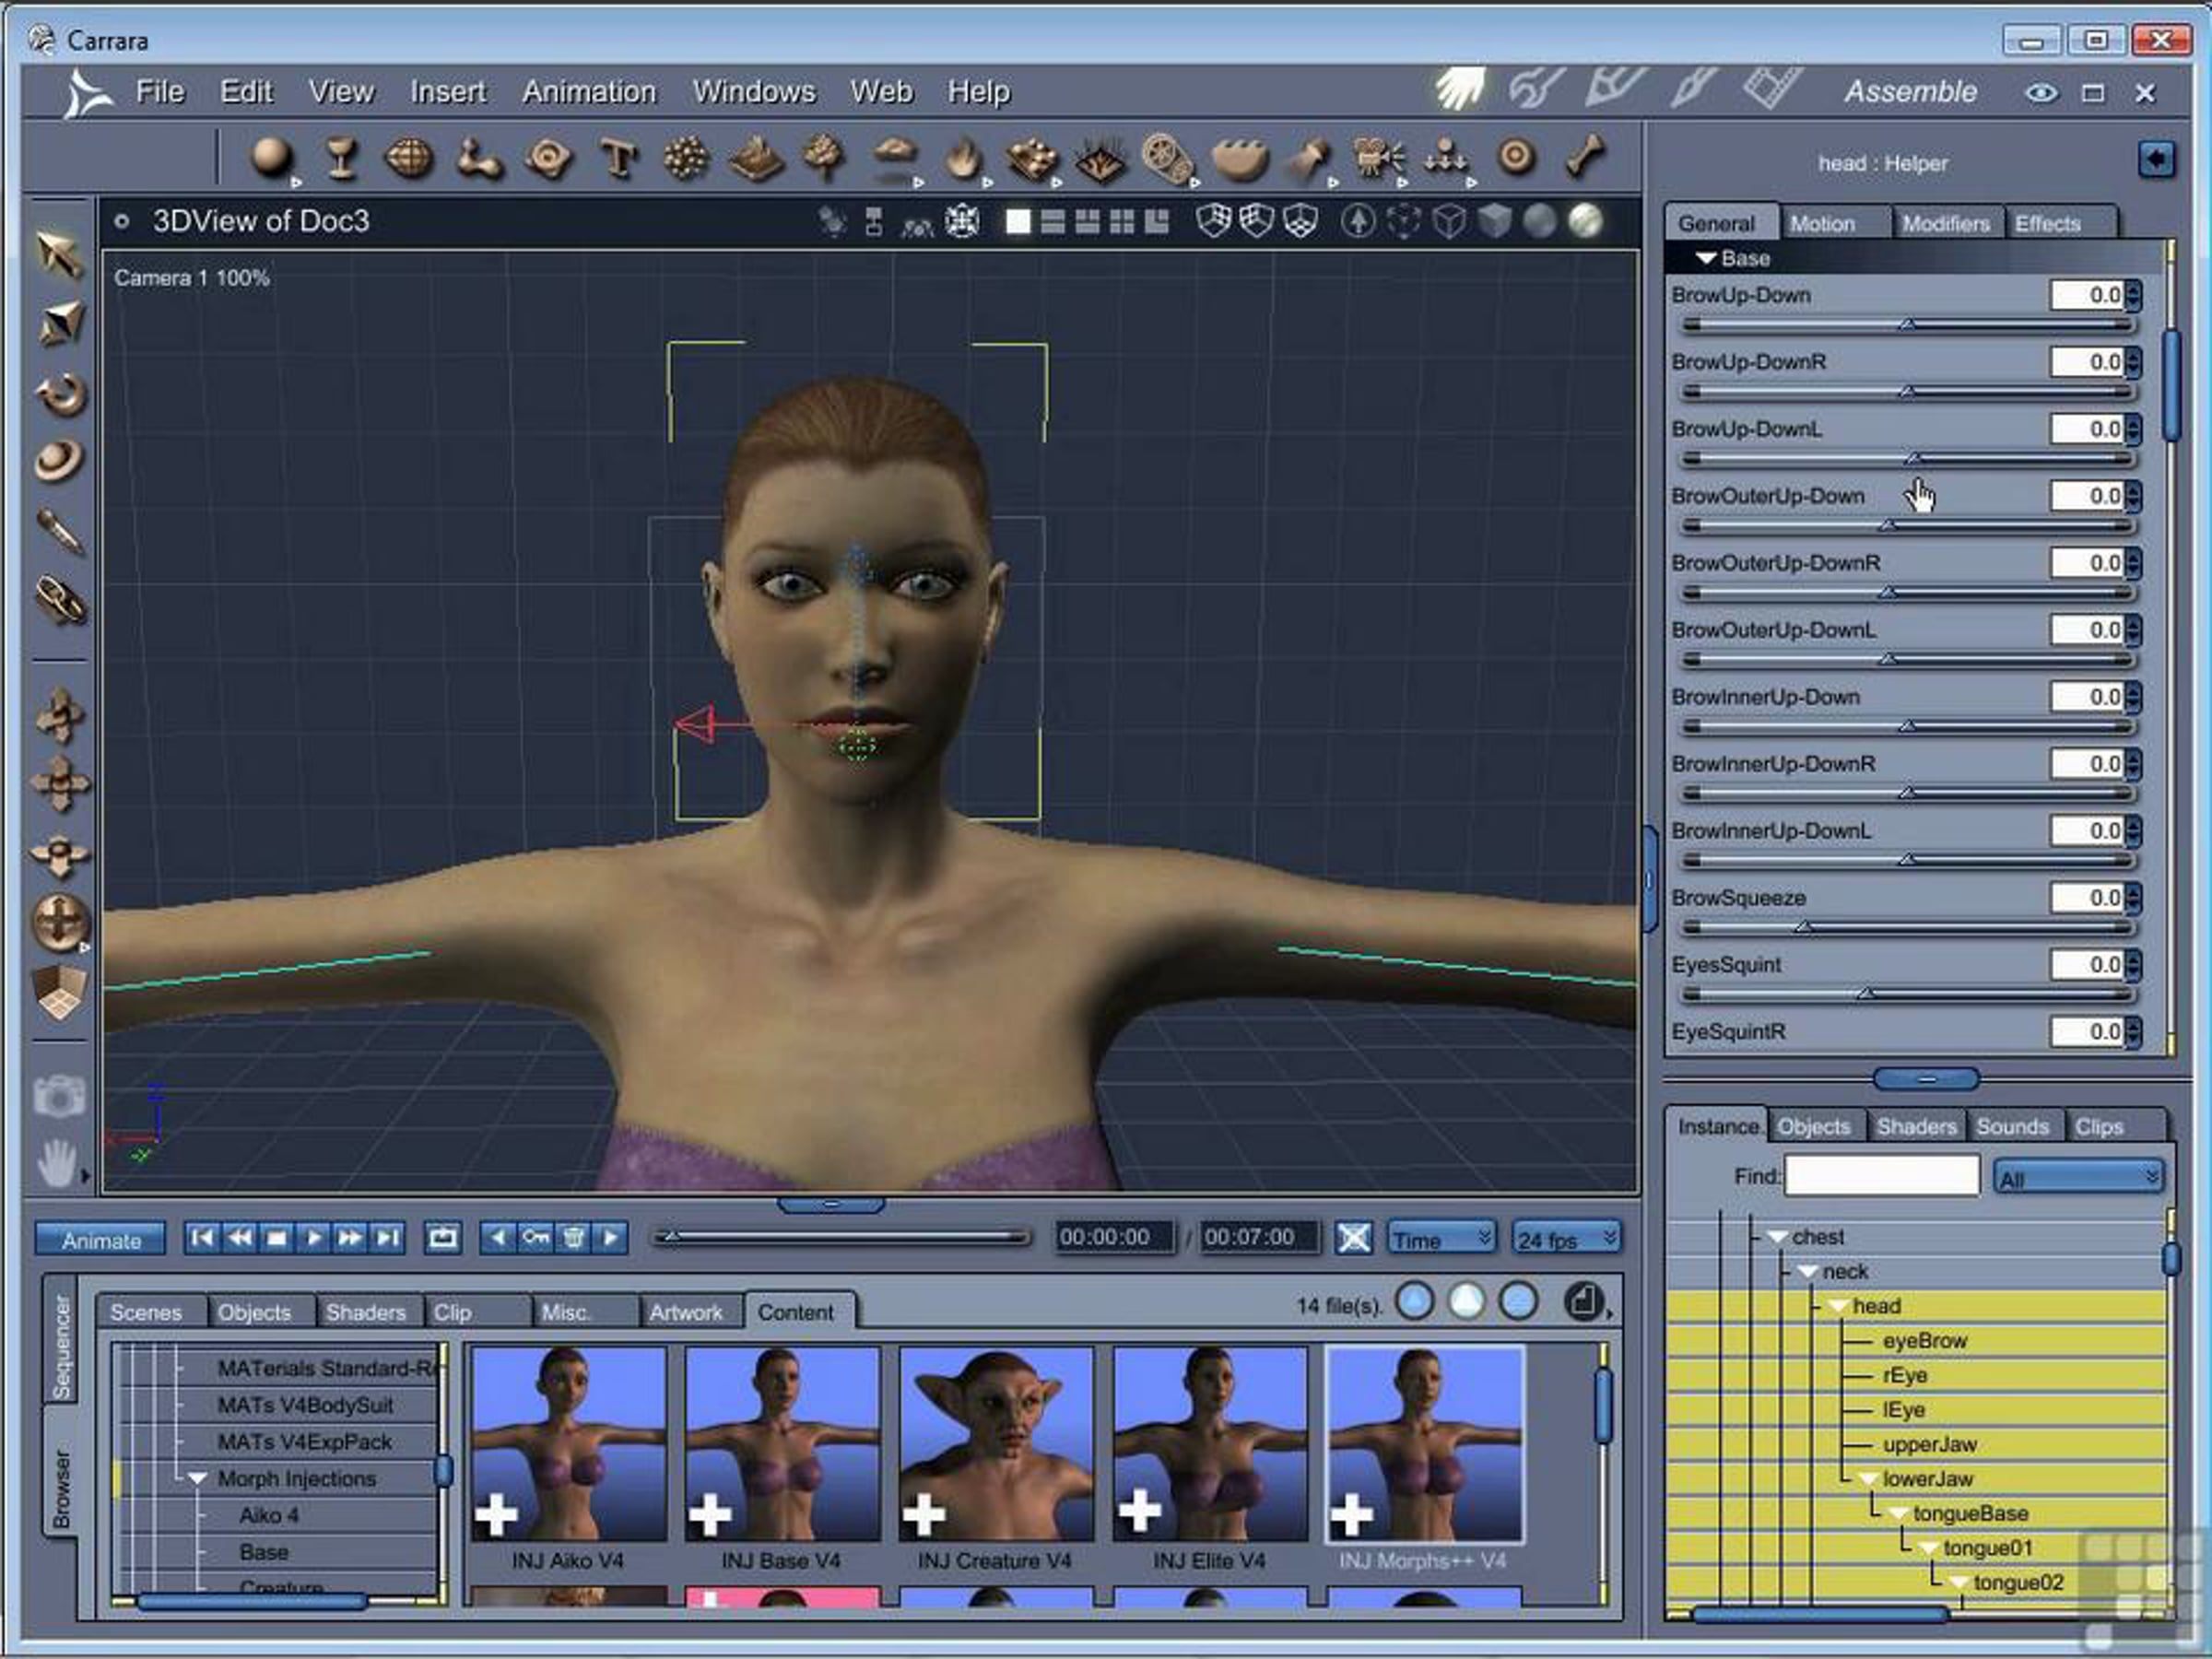The height and width of the screenshot is (1659, 2212).
Task: Collapse the chest tree node
Action: pos(1777,1238)
